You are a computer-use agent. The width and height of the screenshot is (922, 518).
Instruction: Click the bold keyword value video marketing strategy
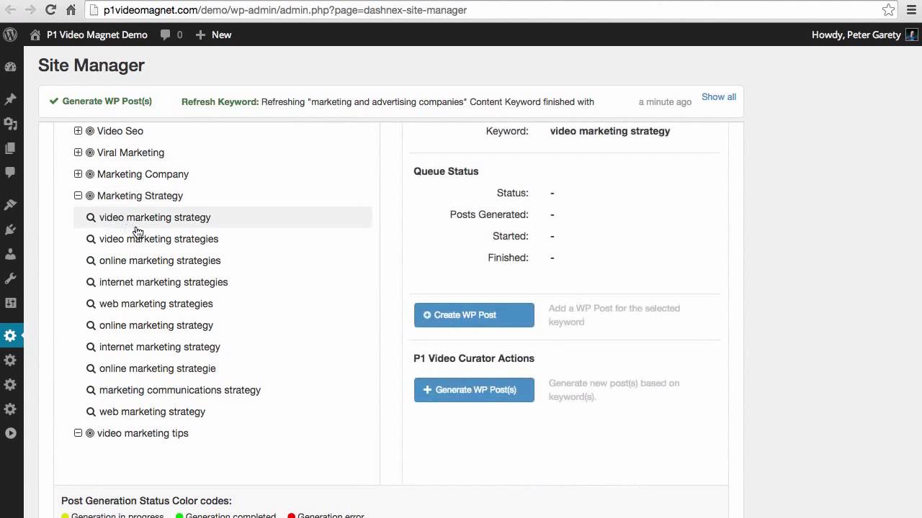pyautogui.click(x=610, y=131)
